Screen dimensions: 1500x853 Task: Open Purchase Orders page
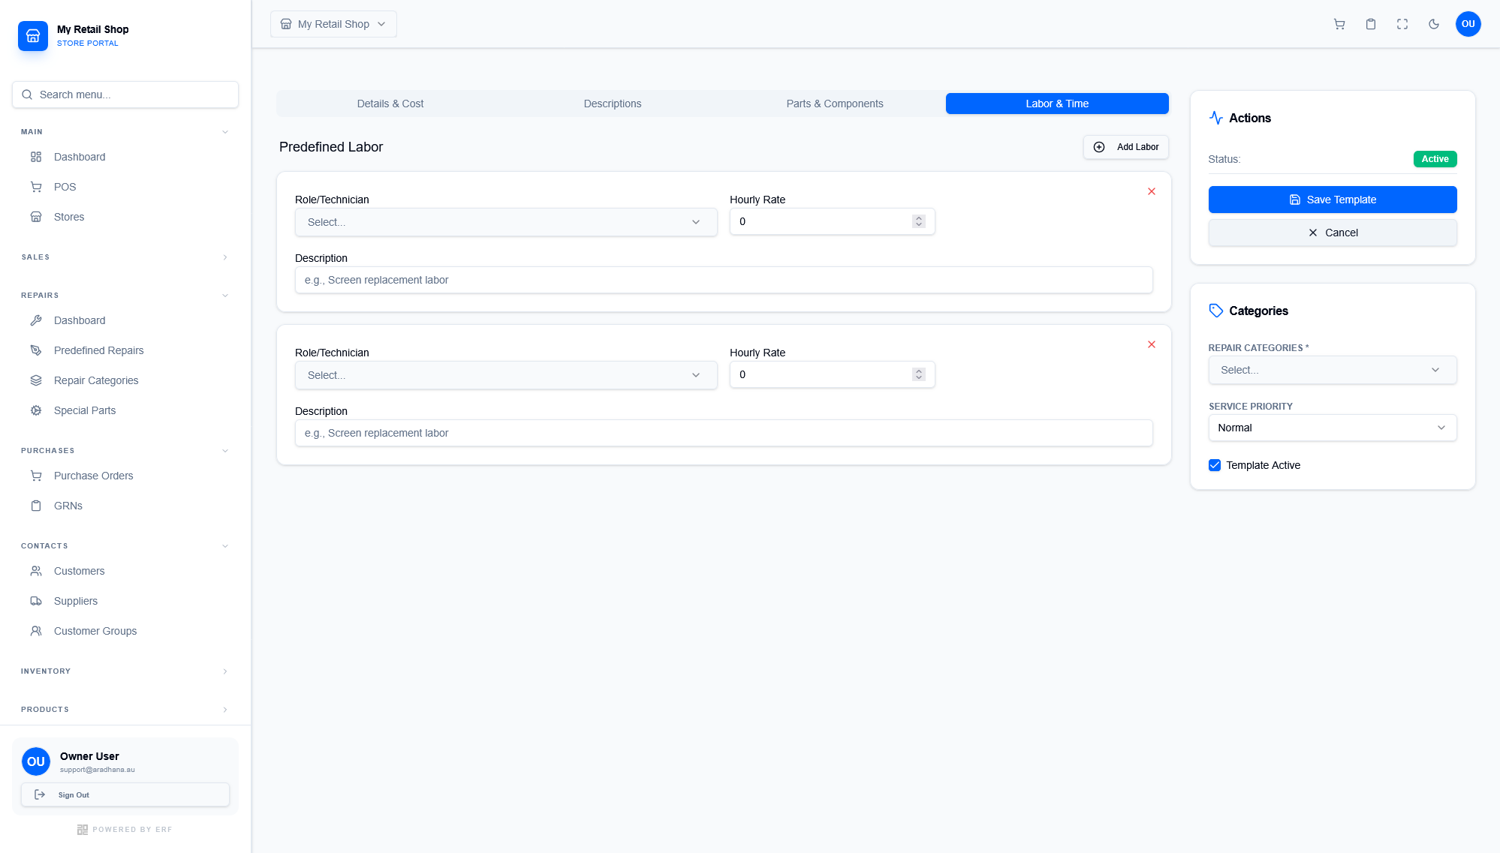click(x=125, y=476)
